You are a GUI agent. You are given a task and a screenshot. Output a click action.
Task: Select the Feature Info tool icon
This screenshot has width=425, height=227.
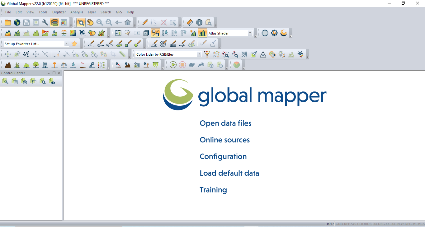point(199,22)
